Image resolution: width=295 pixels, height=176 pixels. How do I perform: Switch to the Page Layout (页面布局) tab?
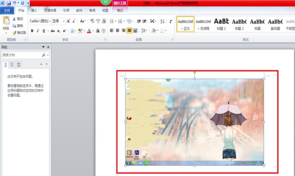(50, 10)
